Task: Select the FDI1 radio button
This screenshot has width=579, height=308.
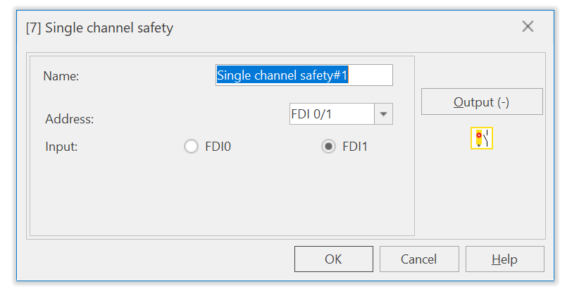Action: pos(328,146)
